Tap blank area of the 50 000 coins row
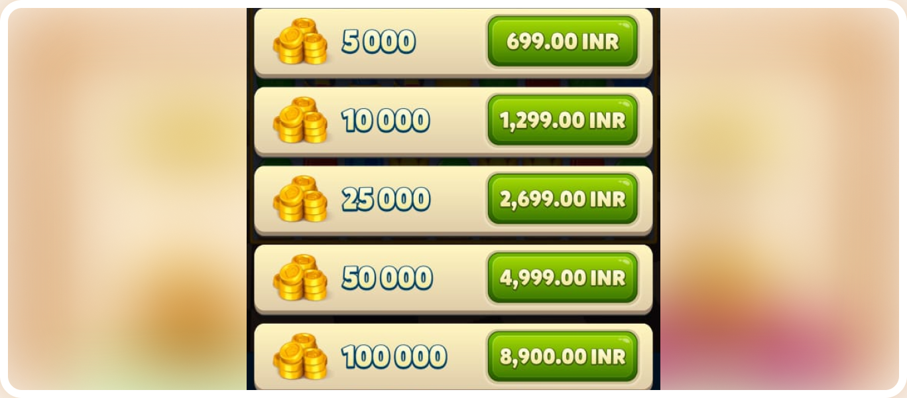This screenshot has width=907, height=398. [460, 277]
